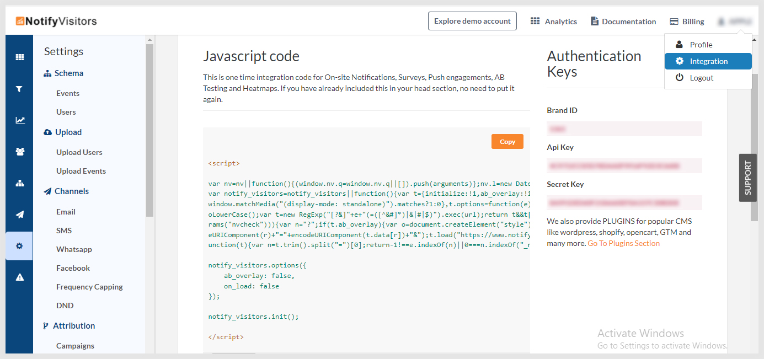
Task: Click the NotifyVisitors logo
Action: 56,22
